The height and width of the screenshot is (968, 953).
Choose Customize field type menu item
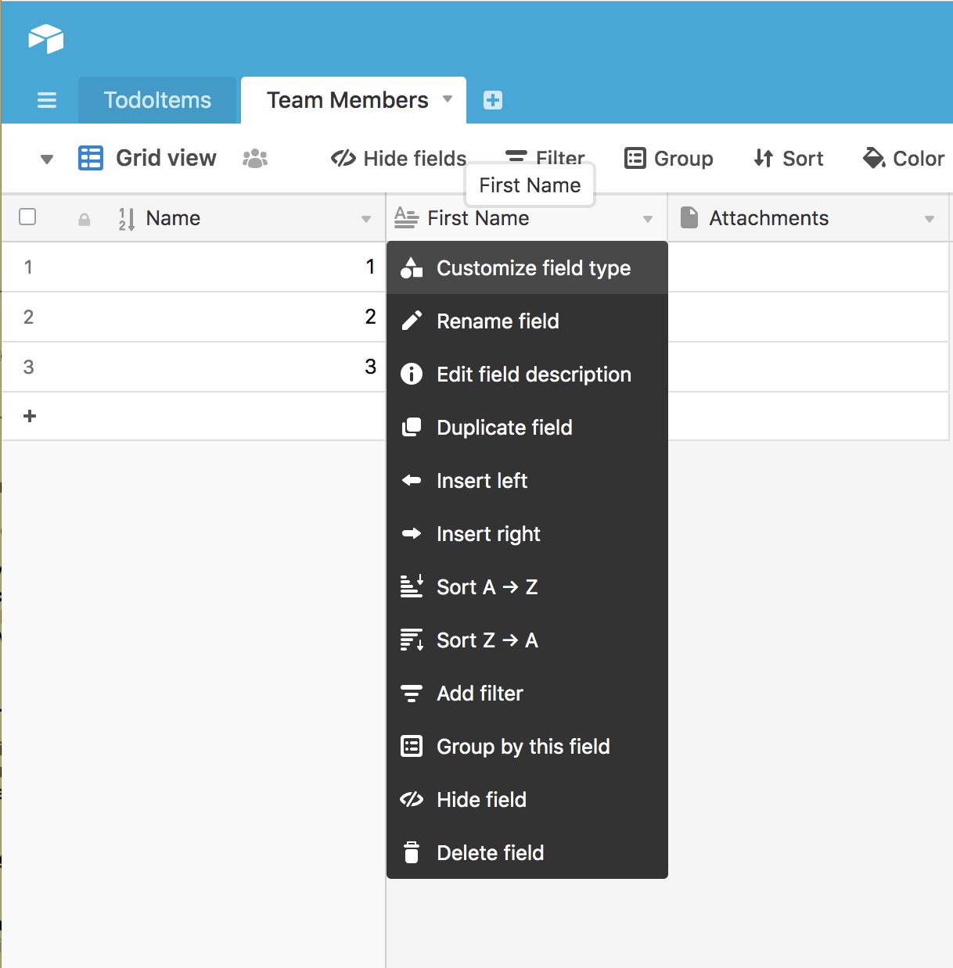pos(533,268)
